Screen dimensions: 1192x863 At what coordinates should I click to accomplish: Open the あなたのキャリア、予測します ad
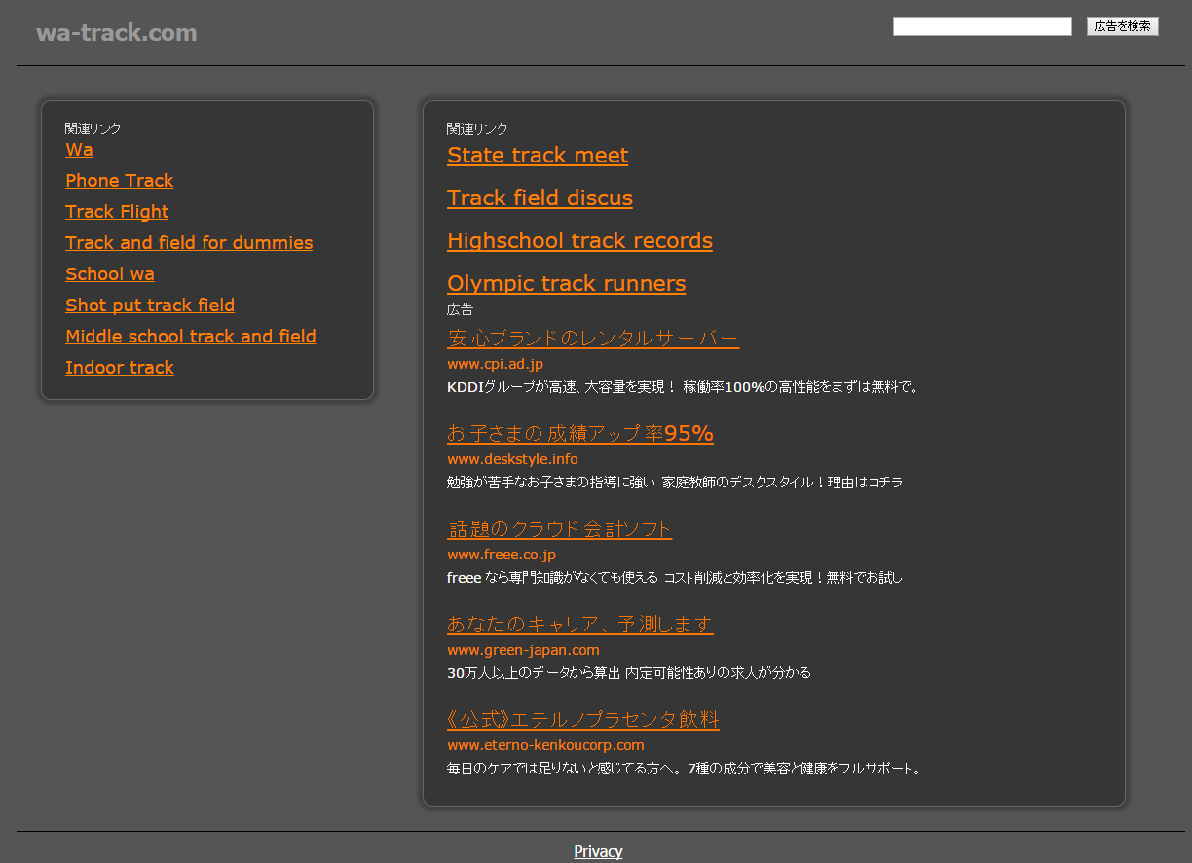tap(580, 625)
